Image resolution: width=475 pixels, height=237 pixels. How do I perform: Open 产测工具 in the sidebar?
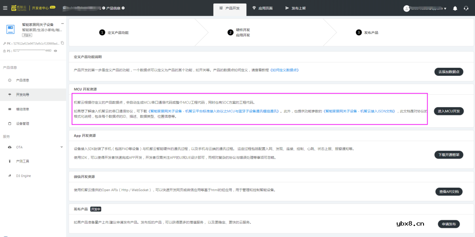(x=33, y=161)
